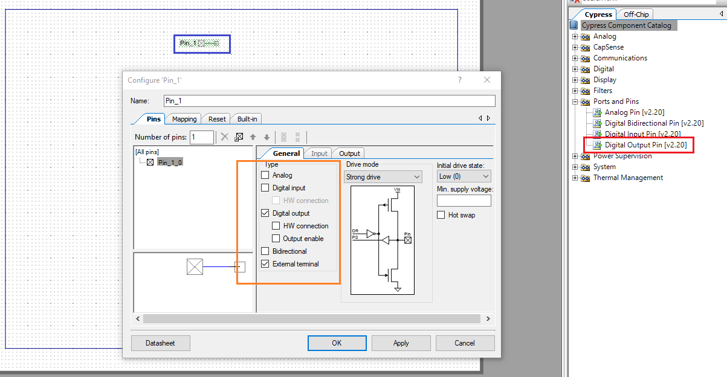Click the move pin up arrow
This screenshot has height=377, width=727.
[x=253, y=137]
